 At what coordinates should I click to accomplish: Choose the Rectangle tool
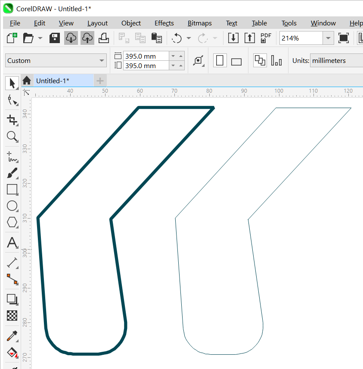(12, 189)
